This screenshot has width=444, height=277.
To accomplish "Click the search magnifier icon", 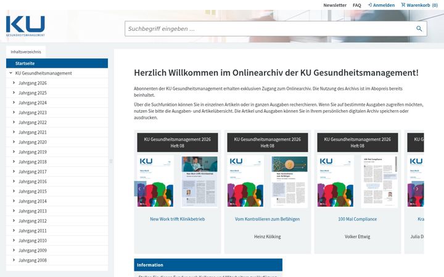I will tap(419, 28).
